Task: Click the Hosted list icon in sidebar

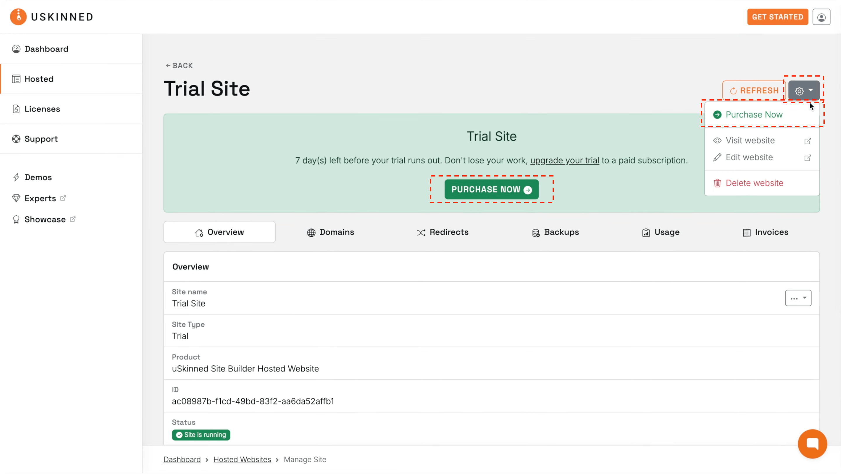Action: [16, 79]
